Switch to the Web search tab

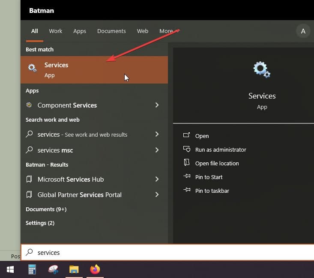pyautogui.click(x=143, y=31)
